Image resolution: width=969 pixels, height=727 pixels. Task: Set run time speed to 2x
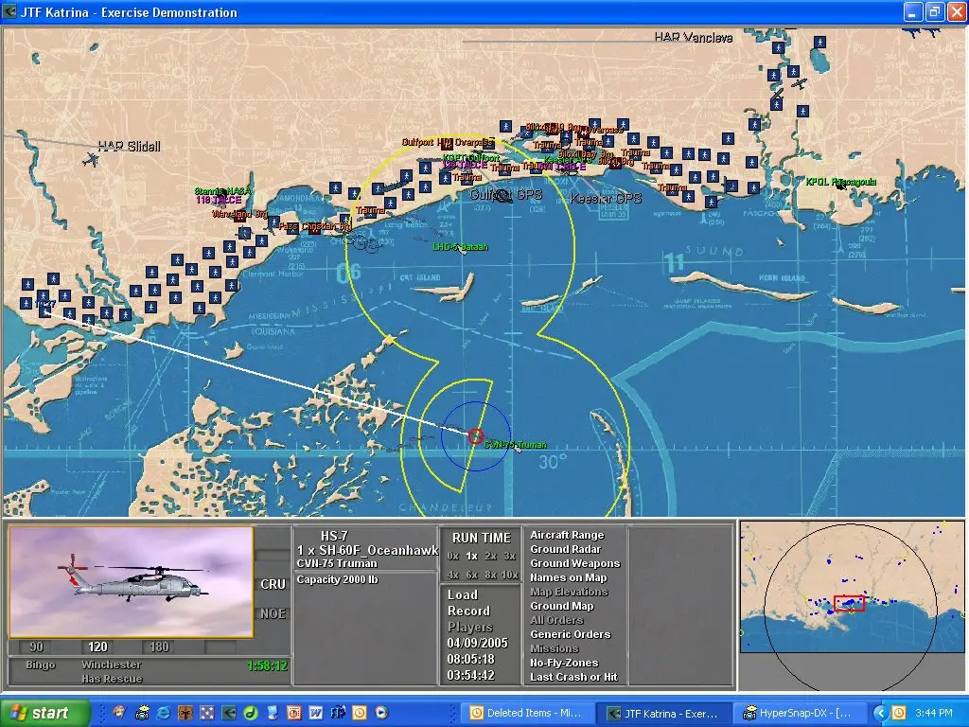click(x=490, y=556)
